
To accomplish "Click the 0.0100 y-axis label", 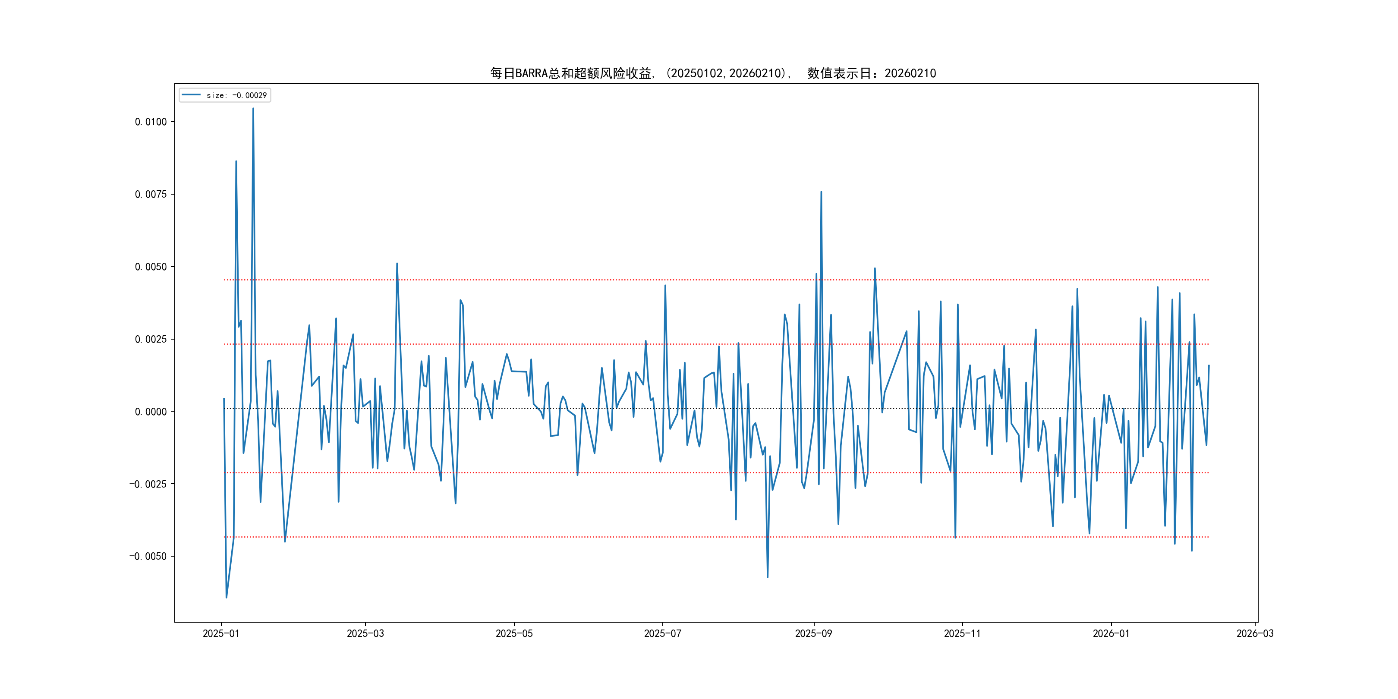I will coord(151,122).
